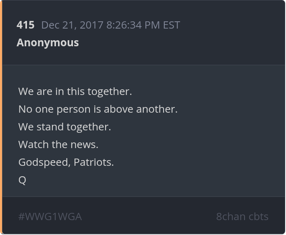Open the #WWG1WGA hashtag

coord(50,216)
